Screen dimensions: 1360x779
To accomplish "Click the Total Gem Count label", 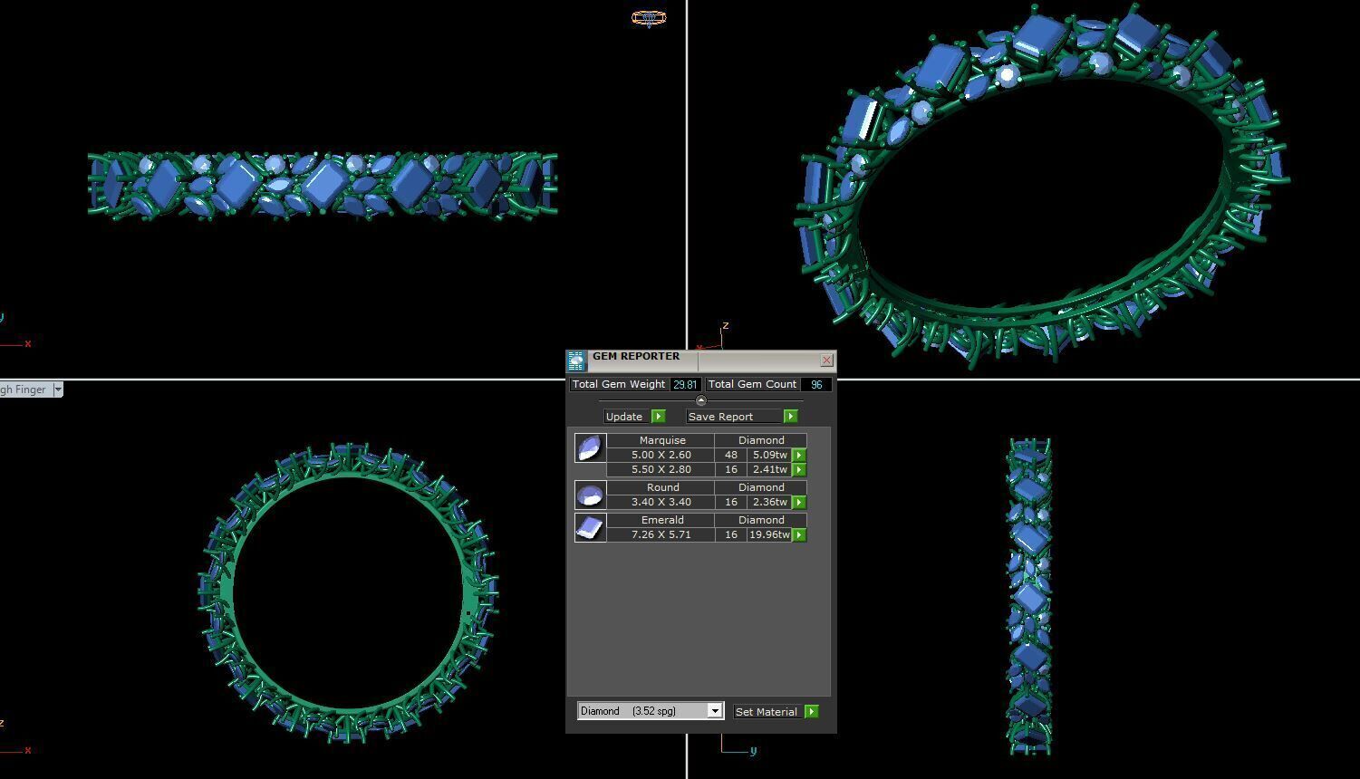I will 752,384.
